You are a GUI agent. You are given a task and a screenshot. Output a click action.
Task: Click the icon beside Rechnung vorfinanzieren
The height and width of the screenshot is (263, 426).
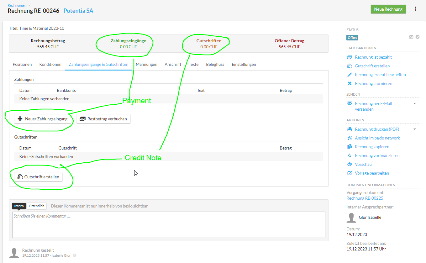coord(350,156)
